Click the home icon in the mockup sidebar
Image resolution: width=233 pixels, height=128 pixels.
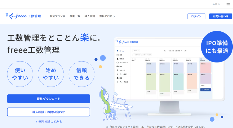(x=118, y=51)
